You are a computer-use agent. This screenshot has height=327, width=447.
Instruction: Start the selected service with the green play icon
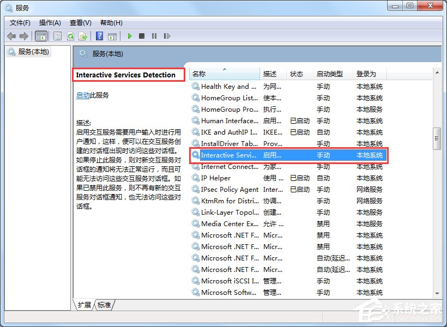[129, 36]
